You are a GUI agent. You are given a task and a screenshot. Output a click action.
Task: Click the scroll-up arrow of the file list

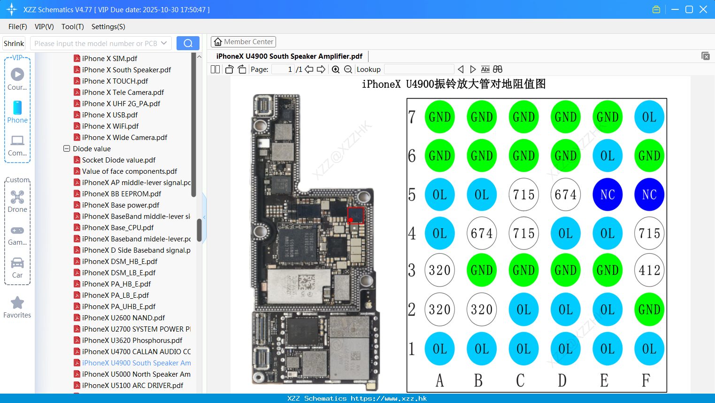click(199, 56)
